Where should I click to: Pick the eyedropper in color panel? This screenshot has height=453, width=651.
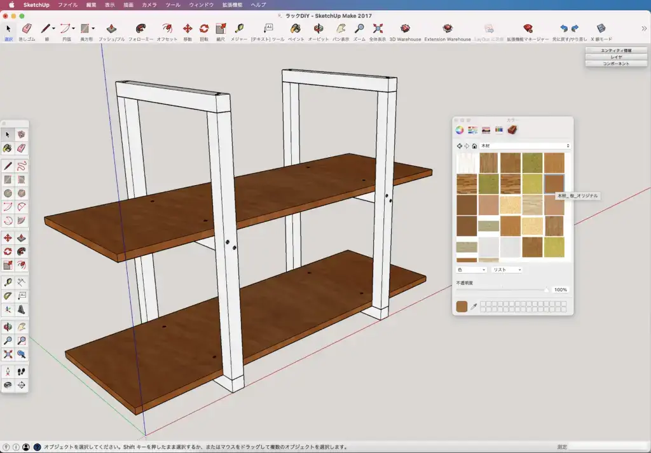pyautogui.click(x=474, y=307)
